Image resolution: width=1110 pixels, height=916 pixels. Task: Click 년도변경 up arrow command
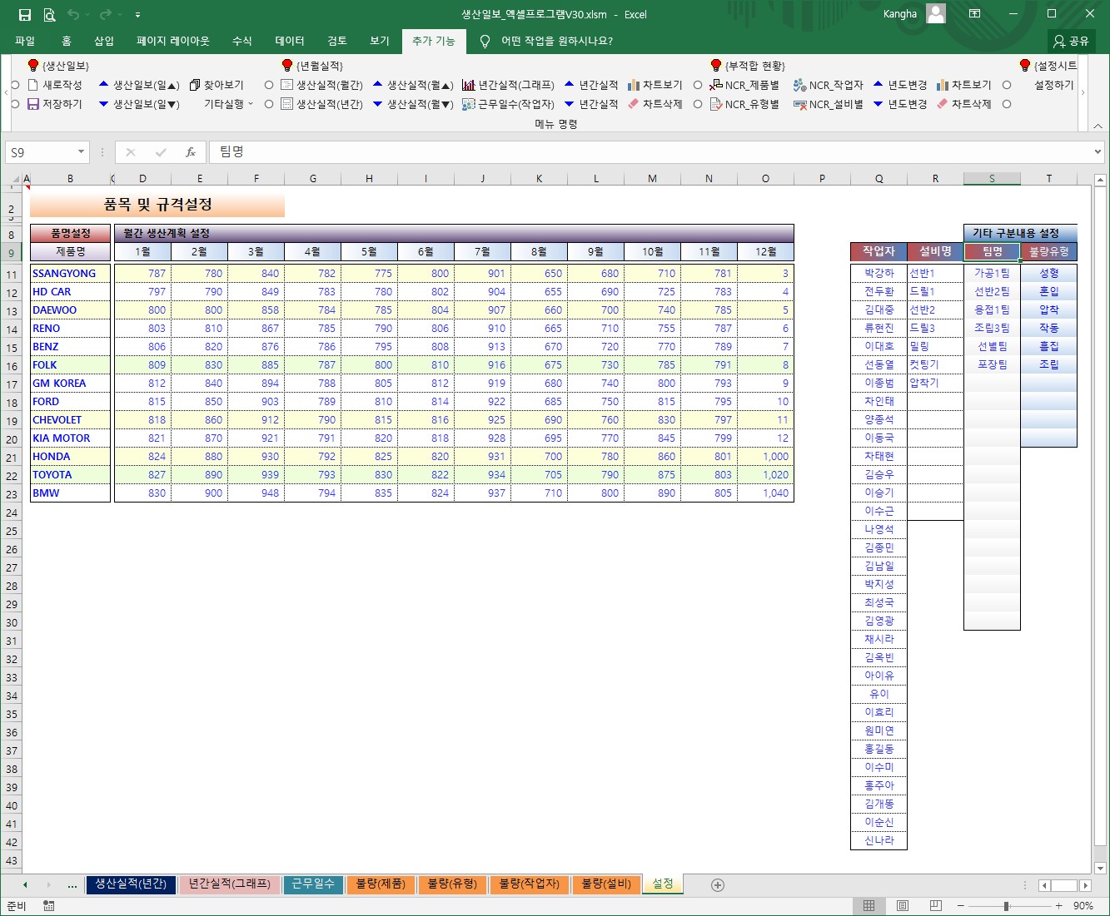tap(900, 85)
